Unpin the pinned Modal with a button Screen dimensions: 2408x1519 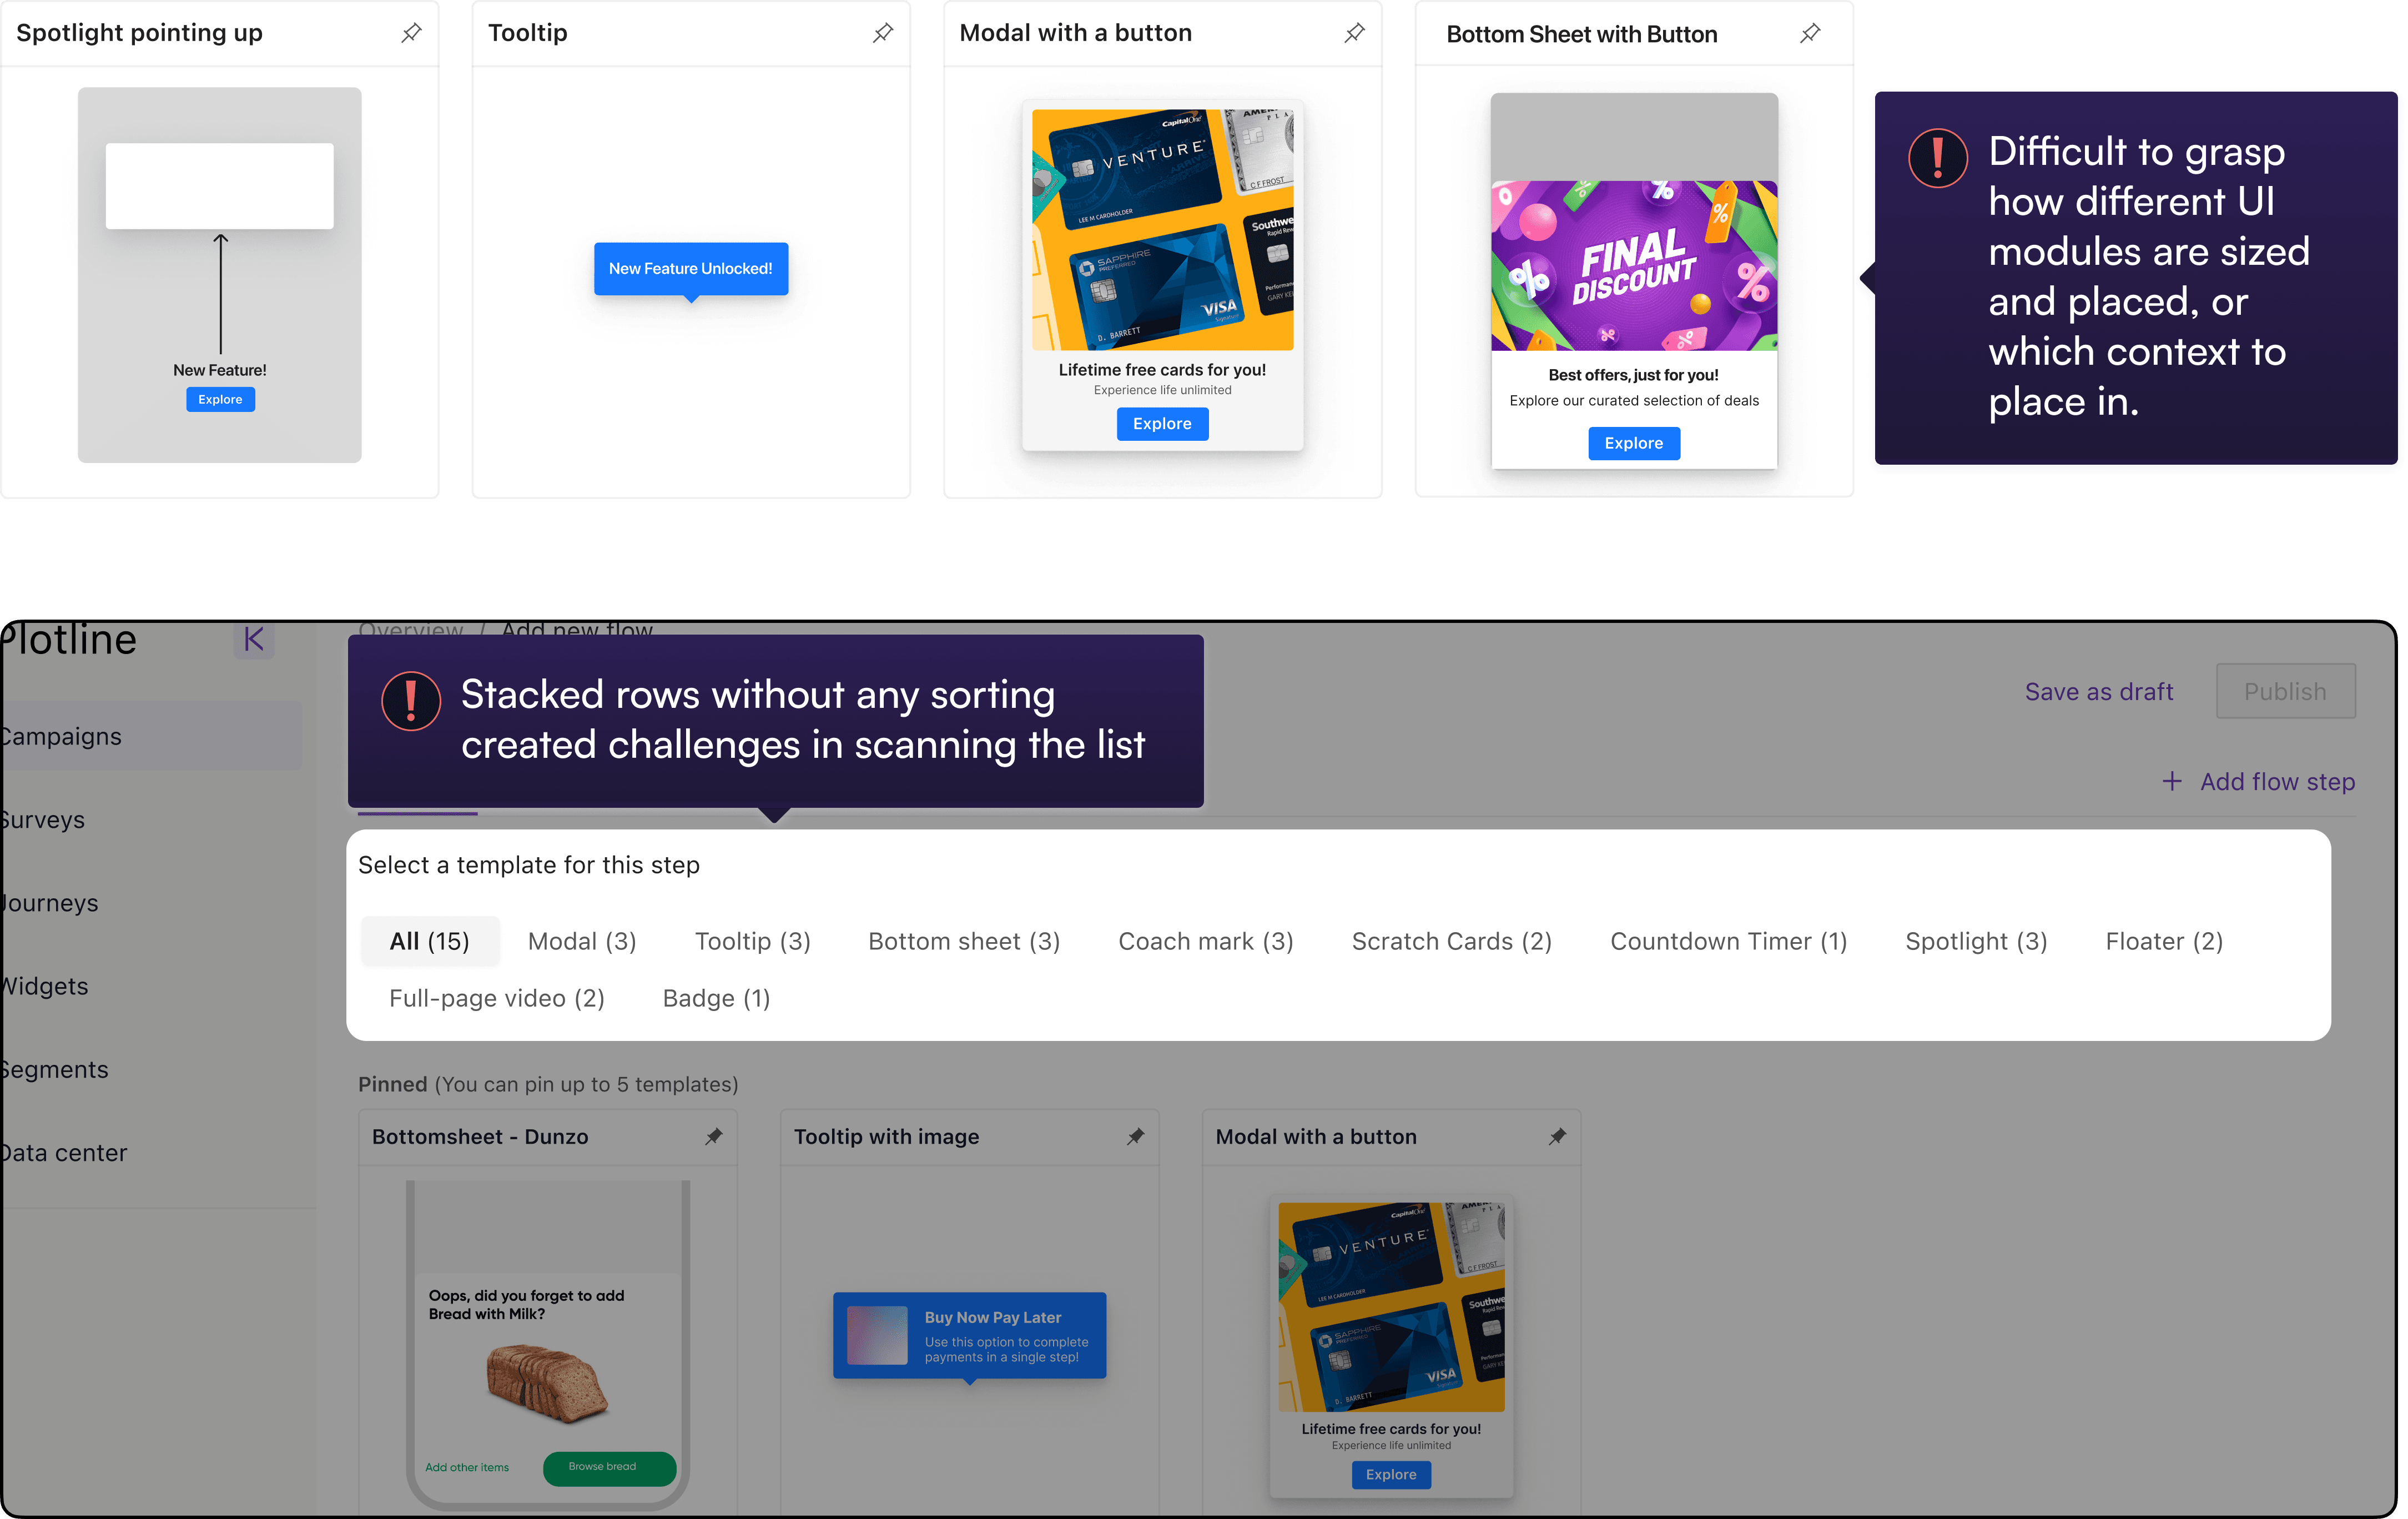pyautogui.click(x=1557, y=1136)
